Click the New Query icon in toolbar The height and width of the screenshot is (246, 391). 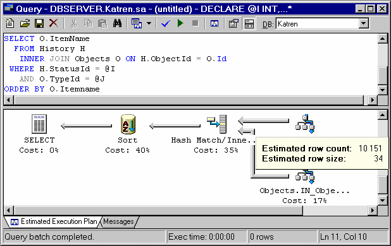pos(10,23)
